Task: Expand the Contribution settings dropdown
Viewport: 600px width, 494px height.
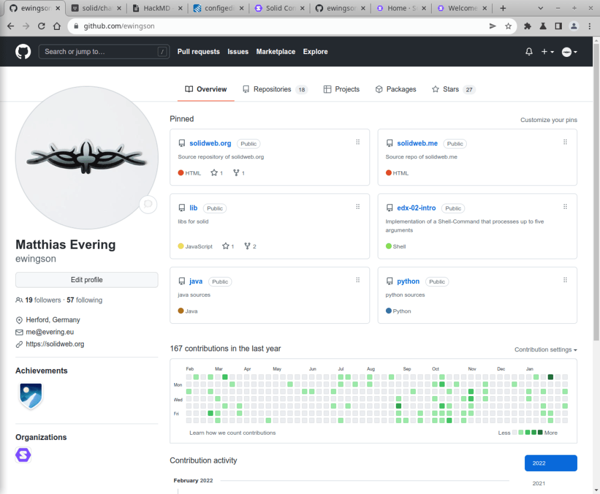Action: click(x=545, y=350)
